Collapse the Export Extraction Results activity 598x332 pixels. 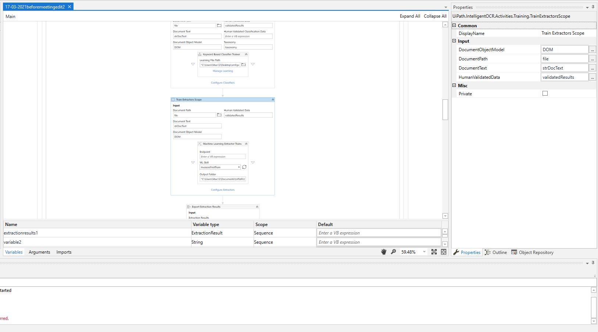[257, 207]
